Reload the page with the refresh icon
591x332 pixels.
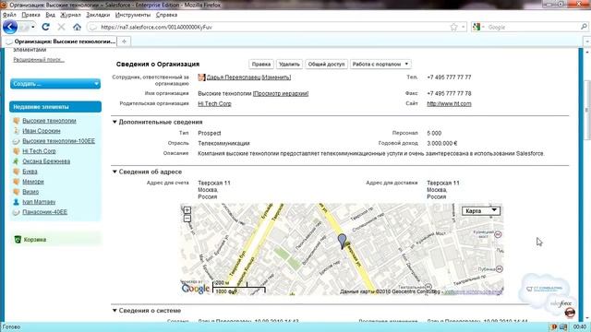pyautogui.click(x=45, y=27)
